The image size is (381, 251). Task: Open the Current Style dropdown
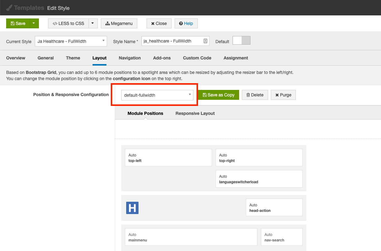click(x=71, y=41)
